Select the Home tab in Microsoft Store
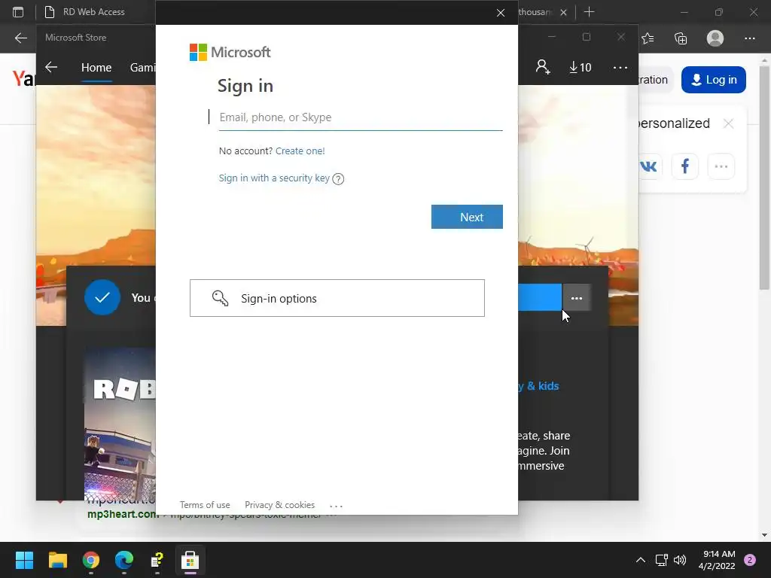 tap(96, 67)
